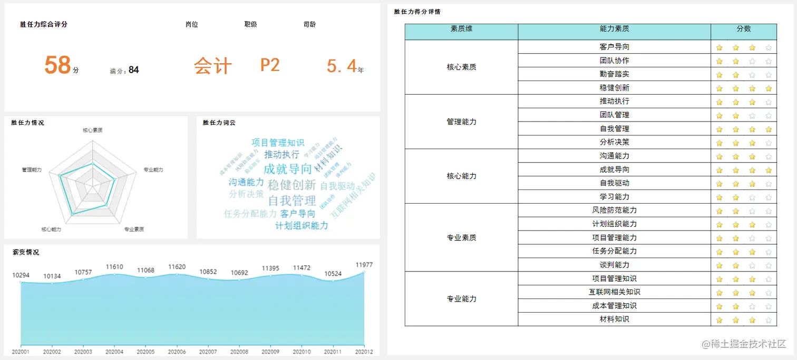Click the 核心能力 axis label on radar chart
This screenshot has height=360, width=797.
click(52, 229)
